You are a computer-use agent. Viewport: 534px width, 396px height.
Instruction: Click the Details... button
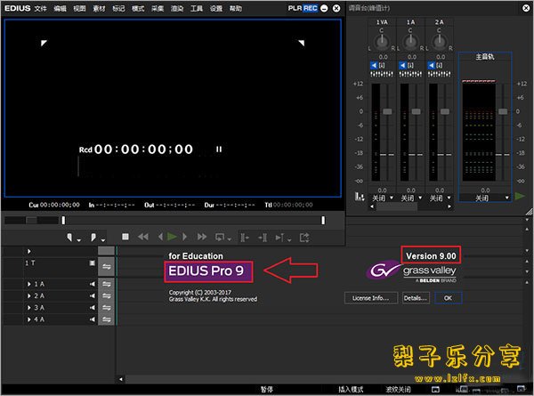coord(416,298)
